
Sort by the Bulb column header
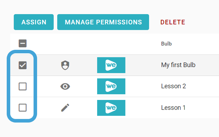point(166,44)
